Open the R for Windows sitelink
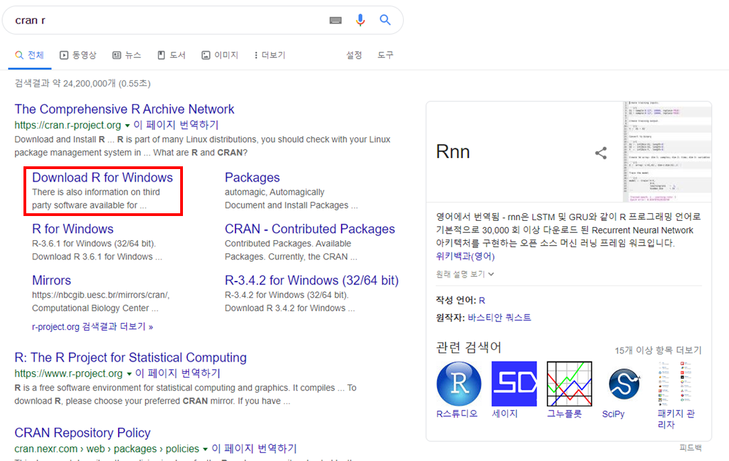Image resolution: width=729 pixels, height=461 pixels. 72,229
